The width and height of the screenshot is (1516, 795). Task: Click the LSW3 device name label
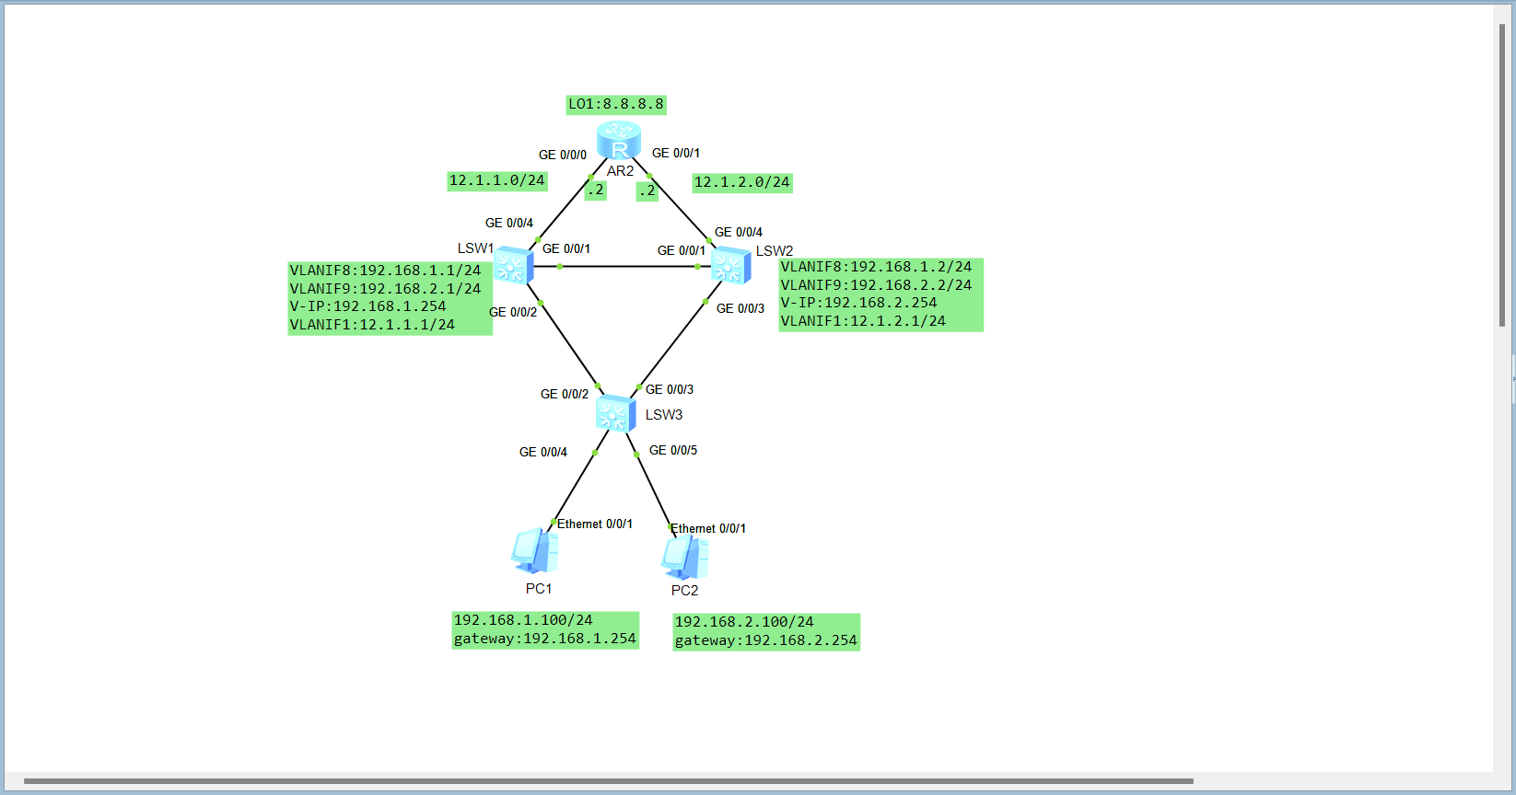pos(664,415)
